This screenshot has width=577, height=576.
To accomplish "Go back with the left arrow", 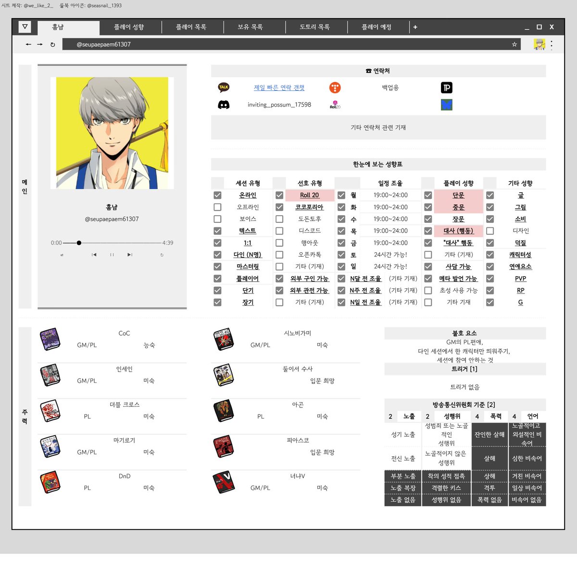I will [28, 44].
